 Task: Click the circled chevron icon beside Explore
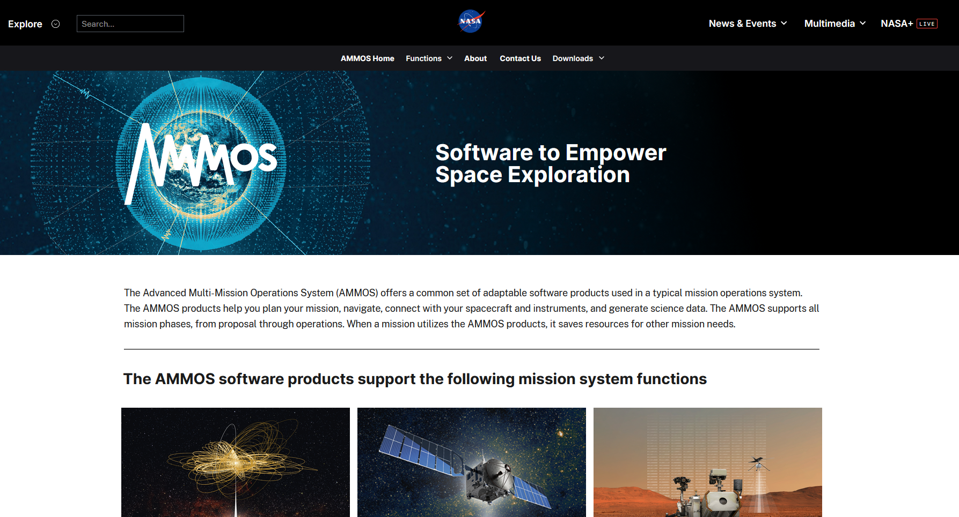(x=55, y=24)
